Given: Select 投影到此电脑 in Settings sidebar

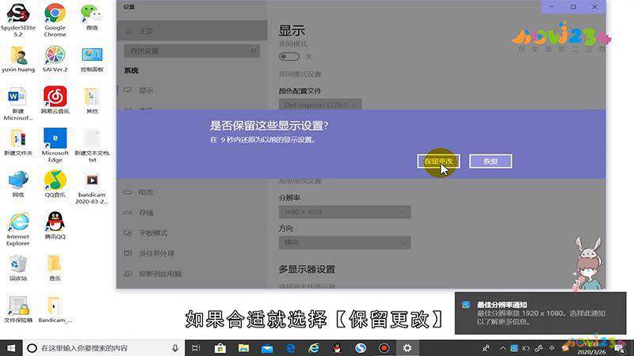Looking at the screenshot, I should (192, 274).
